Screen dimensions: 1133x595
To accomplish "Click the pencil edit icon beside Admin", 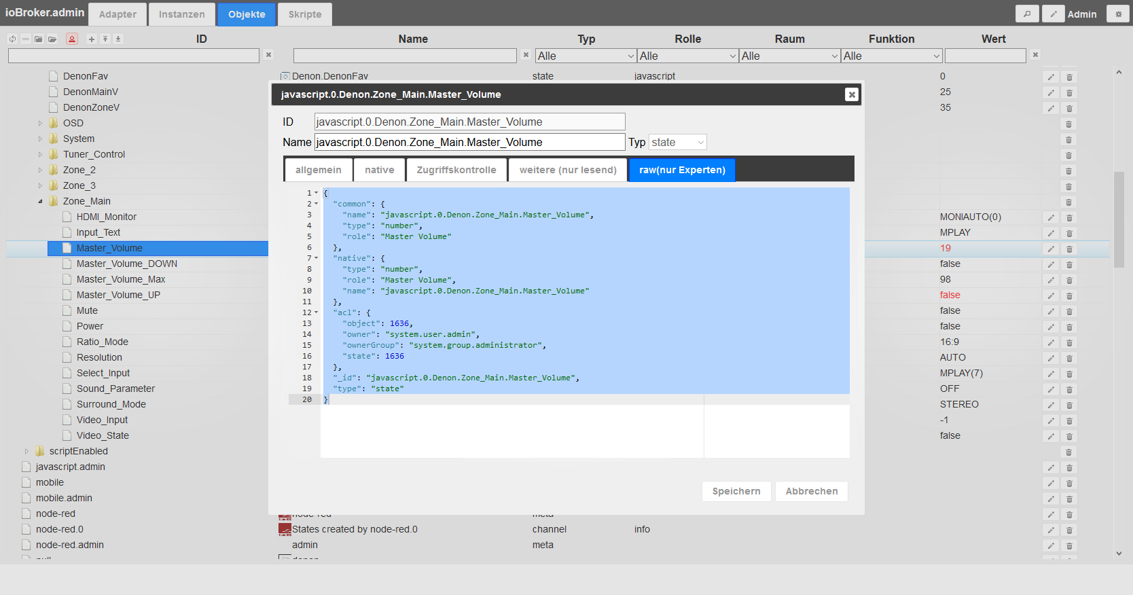I will tap(1054, 14).
